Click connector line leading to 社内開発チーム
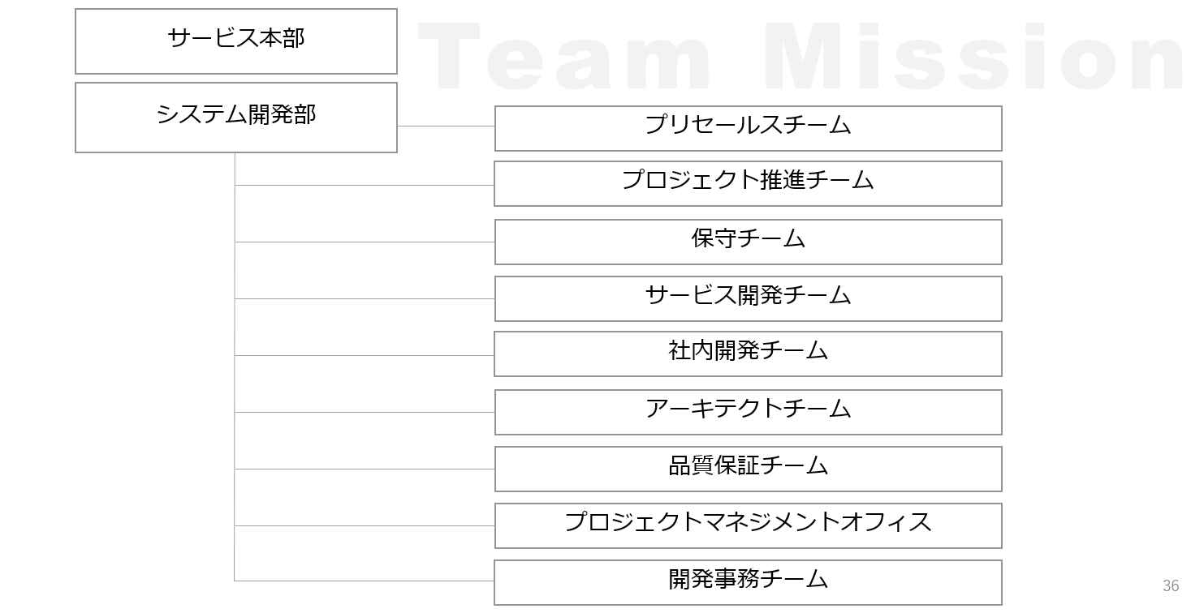This screenshot has width=1191, height=613. 365,355
